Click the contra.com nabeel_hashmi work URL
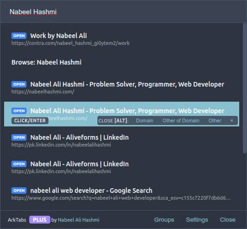The image size is (247, 229). (70, 43)
